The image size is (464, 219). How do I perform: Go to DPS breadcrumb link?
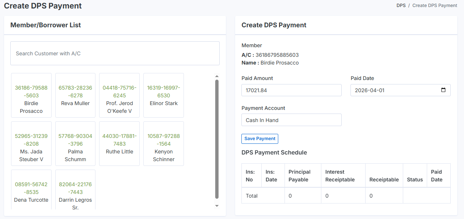pos(401,6)
